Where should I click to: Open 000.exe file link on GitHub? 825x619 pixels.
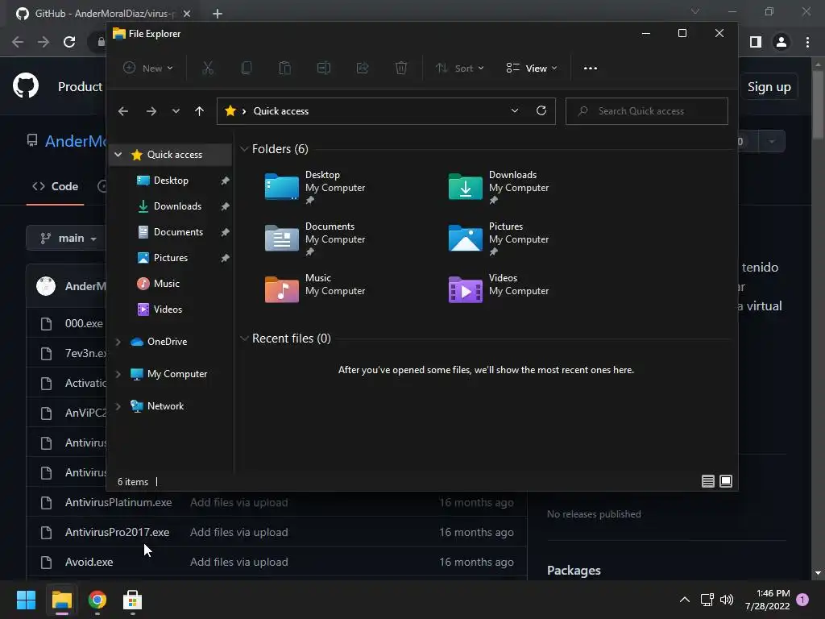(84, 323)
